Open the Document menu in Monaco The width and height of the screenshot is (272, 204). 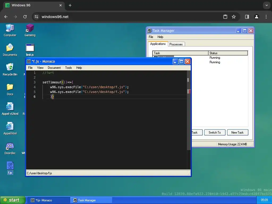[54, 68]
